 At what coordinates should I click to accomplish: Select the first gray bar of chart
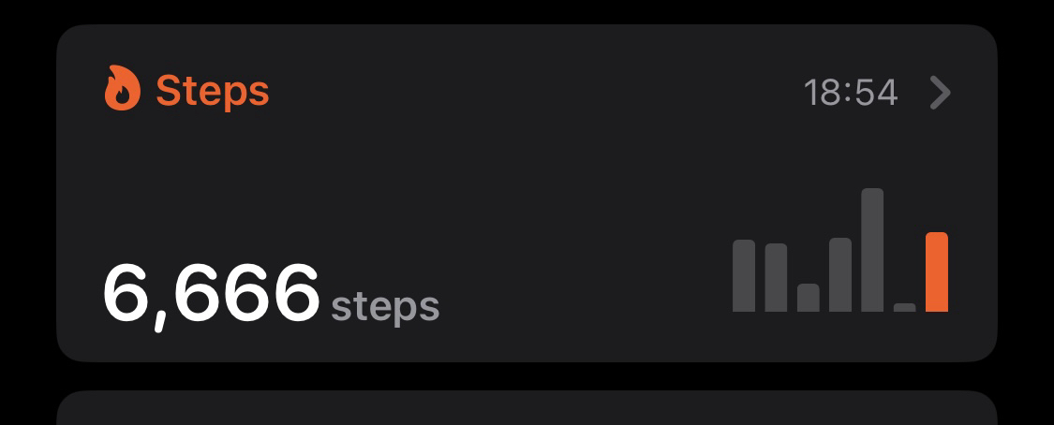[744, 276]
